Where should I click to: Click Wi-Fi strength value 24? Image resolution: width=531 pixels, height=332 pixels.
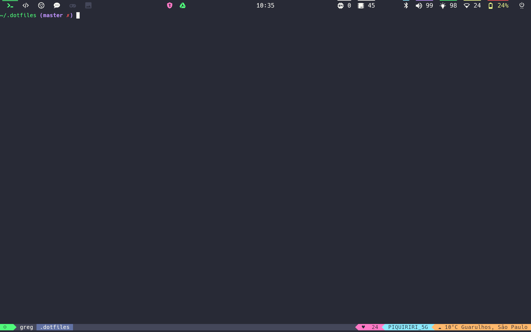coord(477,6)
